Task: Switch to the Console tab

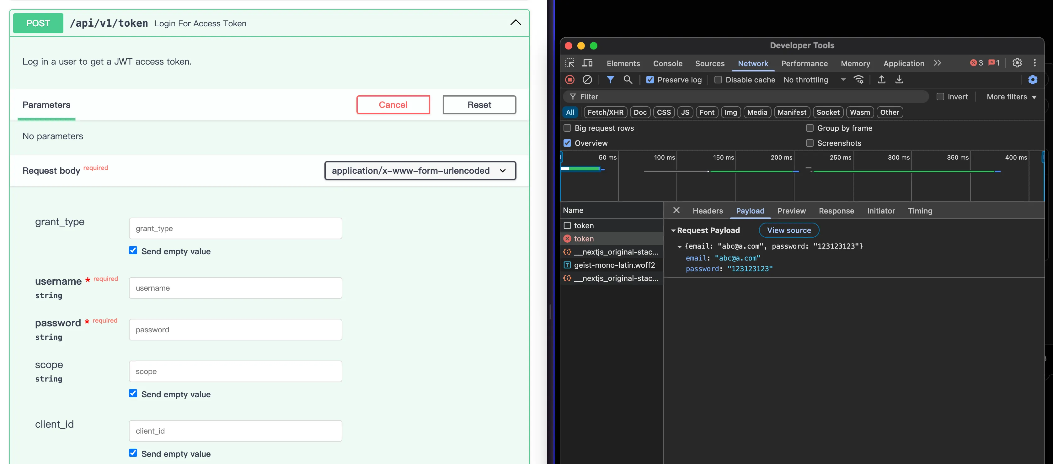Action: [x=667, y=63]
